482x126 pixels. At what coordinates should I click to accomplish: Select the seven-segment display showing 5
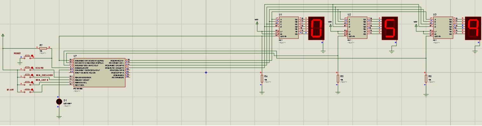click(x=389, y=28)
